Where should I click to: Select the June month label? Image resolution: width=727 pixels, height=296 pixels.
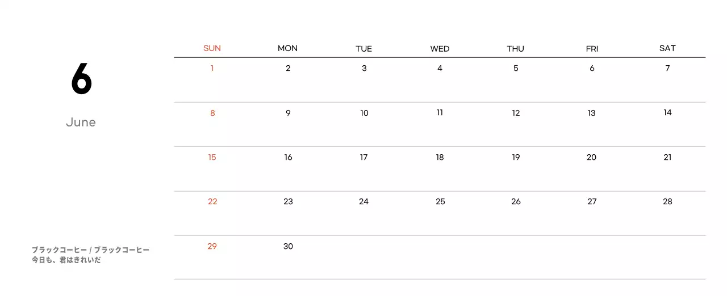coord(81,122)
